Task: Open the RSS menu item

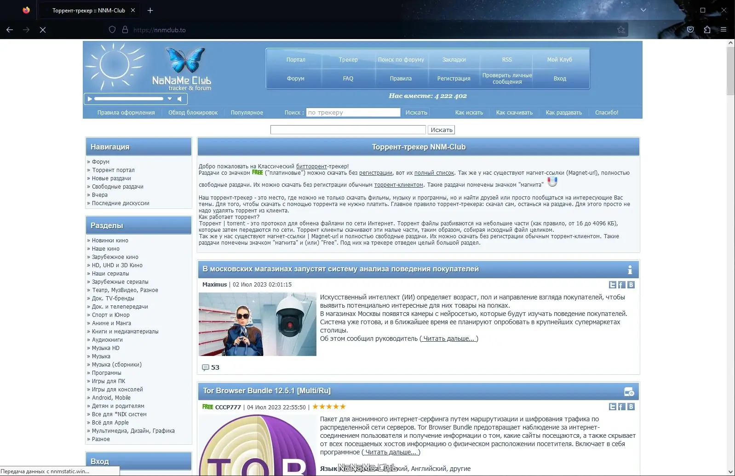Action: point(507,60)
